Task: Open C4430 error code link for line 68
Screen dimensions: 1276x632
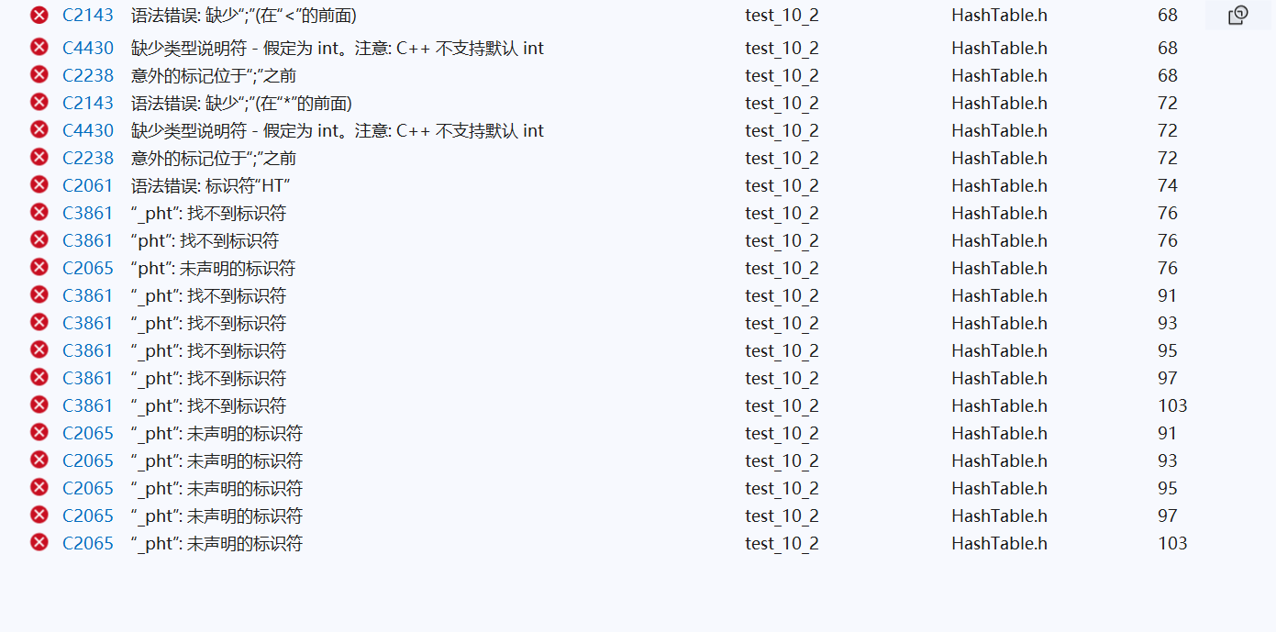Action: [x=88, y=48]
